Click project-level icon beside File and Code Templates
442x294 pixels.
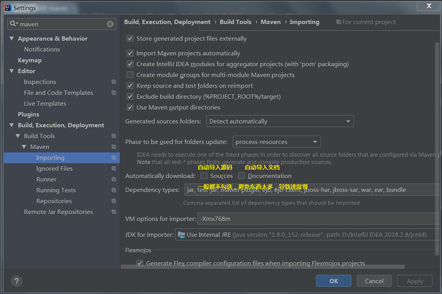point(114,93)
